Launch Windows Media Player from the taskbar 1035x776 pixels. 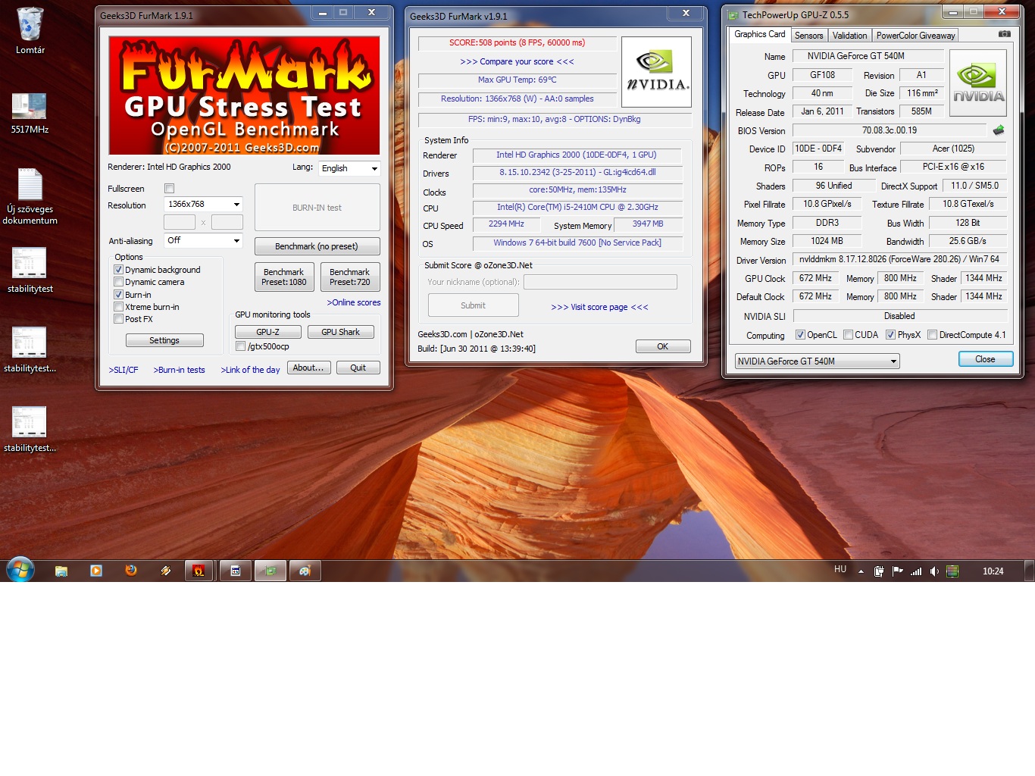point(96,571)
